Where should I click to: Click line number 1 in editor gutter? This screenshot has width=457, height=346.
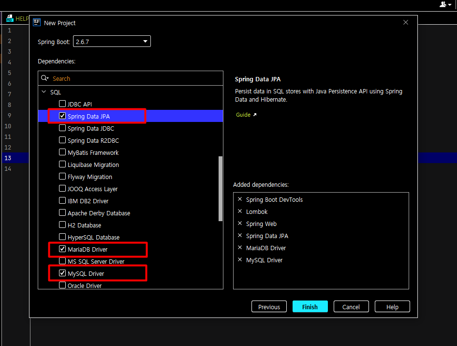click(9, 30)
